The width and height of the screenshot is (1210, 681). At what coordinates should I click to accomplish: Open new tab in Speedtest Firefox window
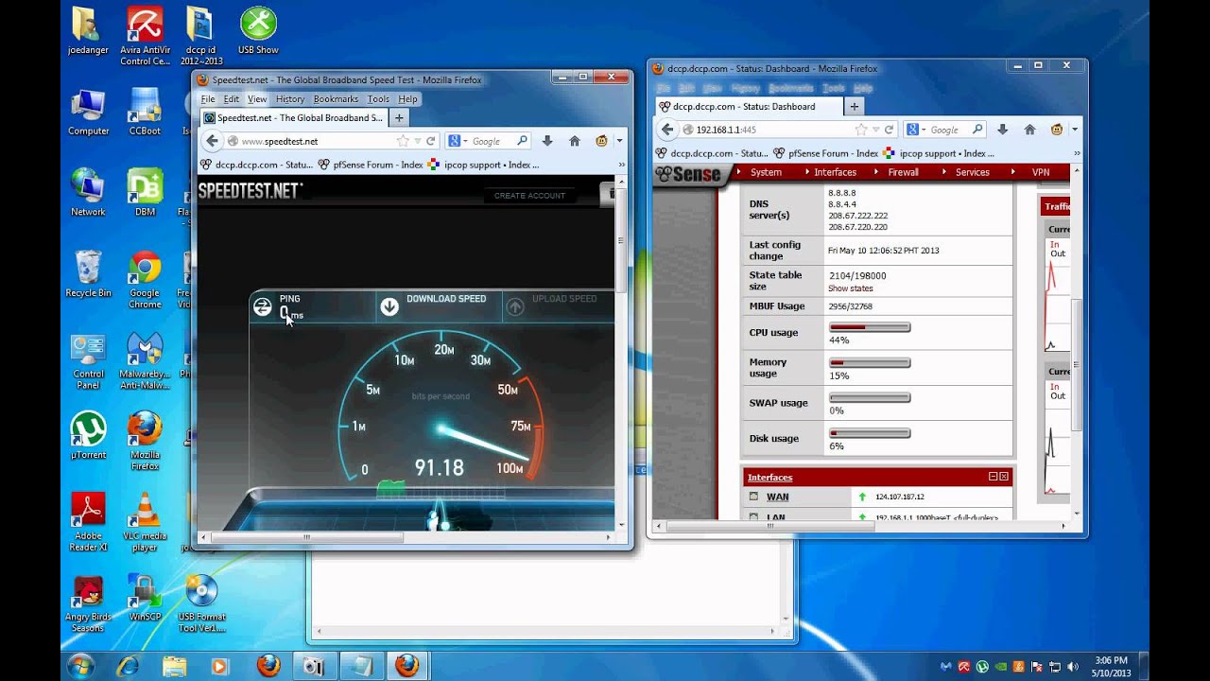coord(399,118)
